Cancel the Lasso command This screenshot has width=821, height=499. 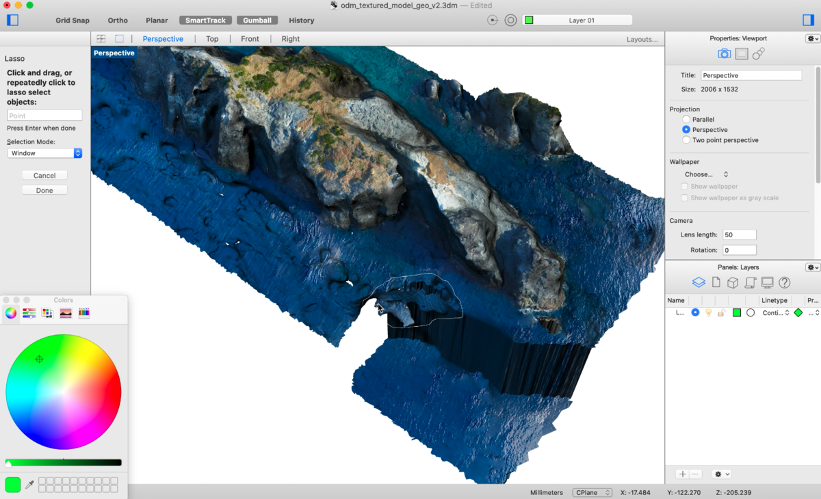[x=44, y=175]
